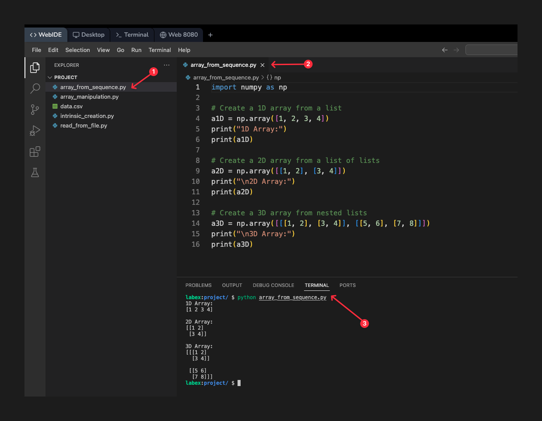
Task: Open the Run menu
Action: pyautogui.click(x=136, y=50)
